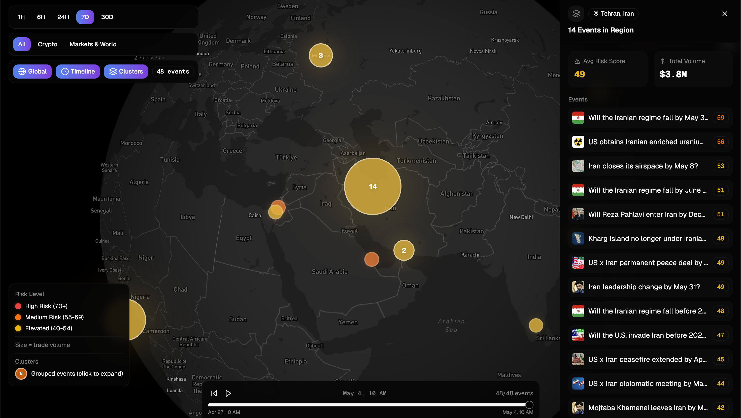Toggle the Global view button
This screenshot has height=418, width=741.
click(32, 71)
